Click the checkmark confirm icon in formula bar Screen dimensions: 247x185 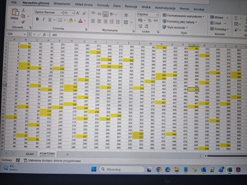(39, 34)
